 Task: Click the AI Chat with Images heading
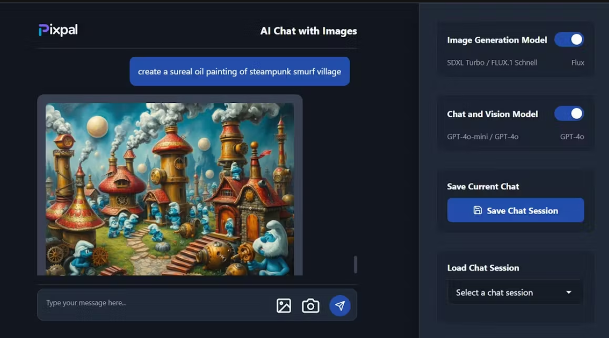pos(308,31)
